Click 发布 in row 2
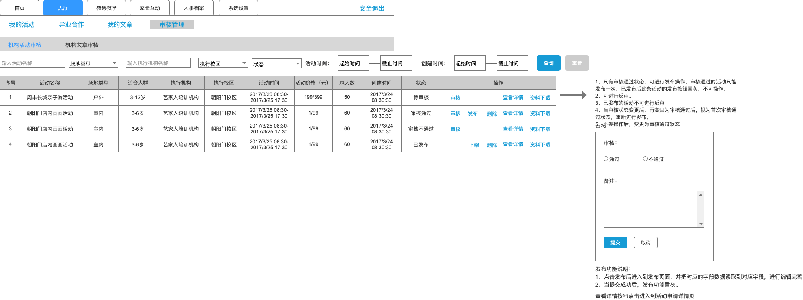The height and width of the screenshot is (300, 803). [473, 113]
